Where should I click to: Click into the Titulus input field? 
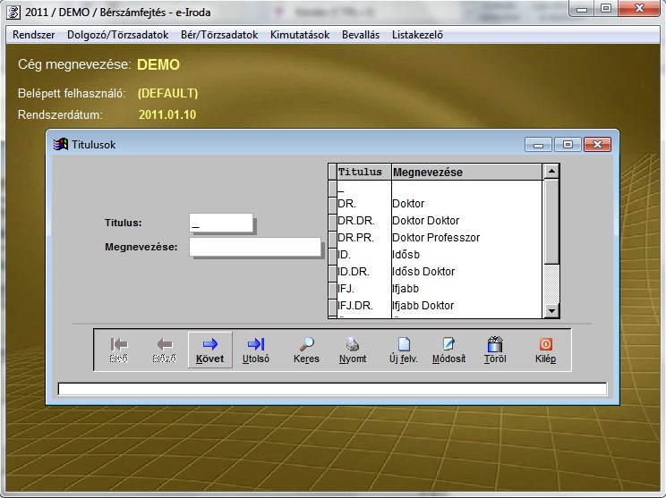coord(221,223)
